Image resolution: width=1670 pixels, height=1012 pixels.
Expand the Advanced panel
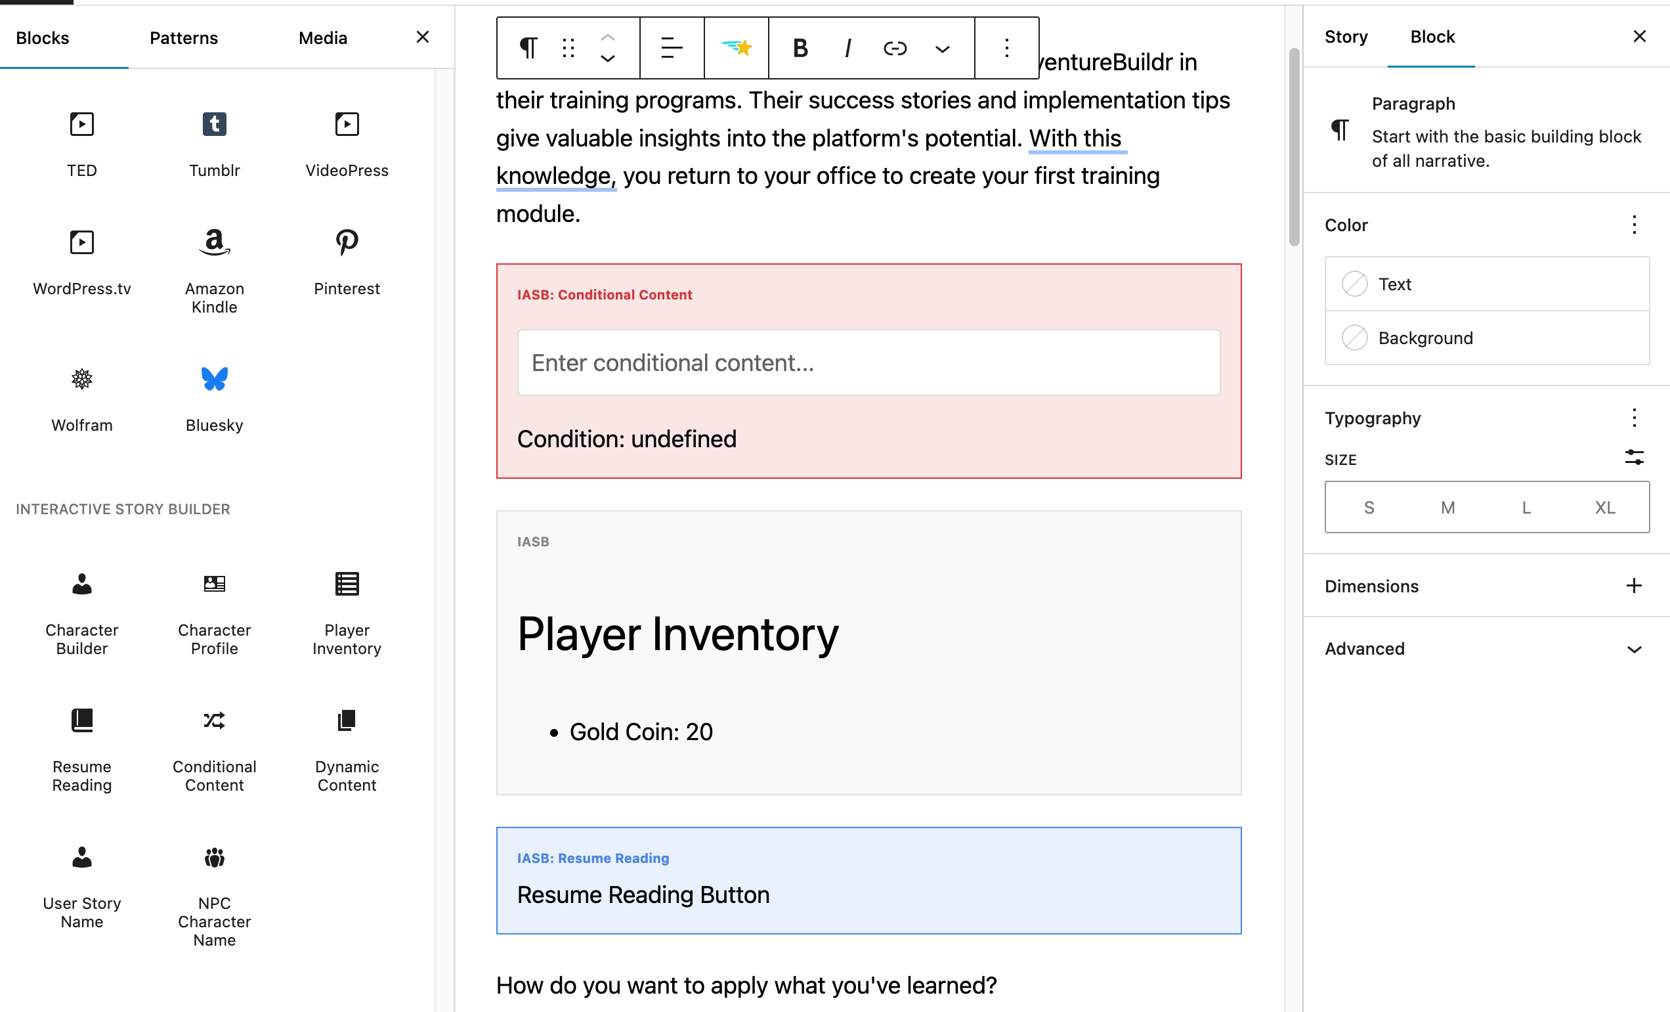pos(1487,649)
